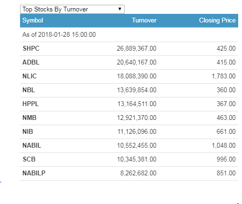Select the ADBL stock symbol
Image resolution: width=242 pixels, height=204 pixels.
[x=31, y=62]
